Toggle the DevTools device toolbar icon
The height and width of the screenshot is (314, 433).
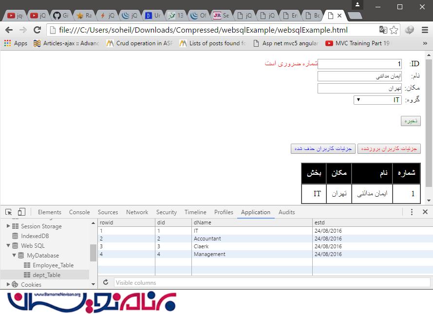click(x=21, y=212)
